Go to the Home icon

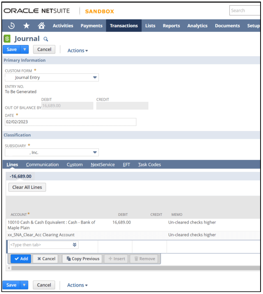[x=41, y=25]
